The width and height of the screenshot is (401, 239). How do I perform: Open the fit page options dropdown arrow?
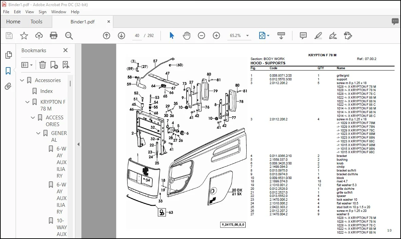(x=268, y=36)
